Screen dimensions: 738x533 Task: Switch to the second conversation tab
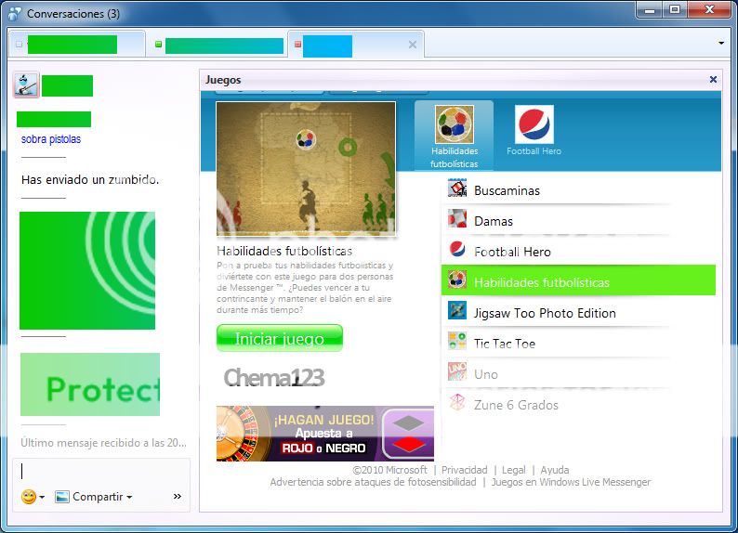217,45
